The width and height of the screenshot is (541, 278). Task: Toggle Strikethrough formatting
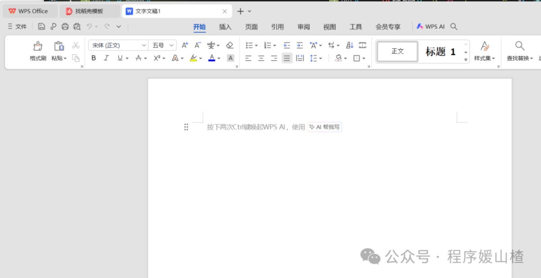click(138, 58)
